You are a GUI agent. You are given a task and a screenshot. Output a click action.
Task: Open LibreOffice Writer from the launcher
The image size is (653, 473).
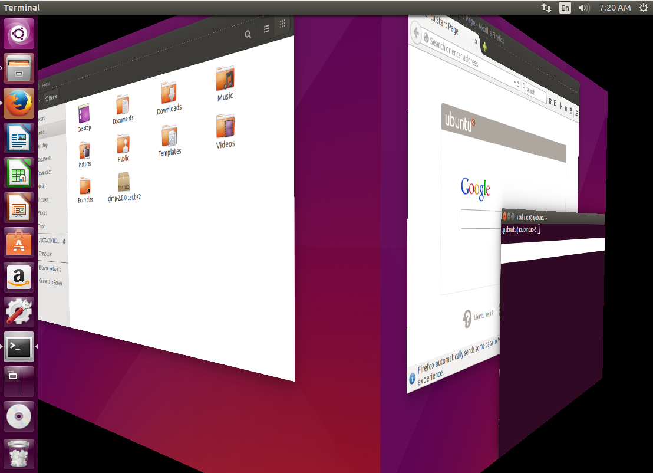point(19,139)
